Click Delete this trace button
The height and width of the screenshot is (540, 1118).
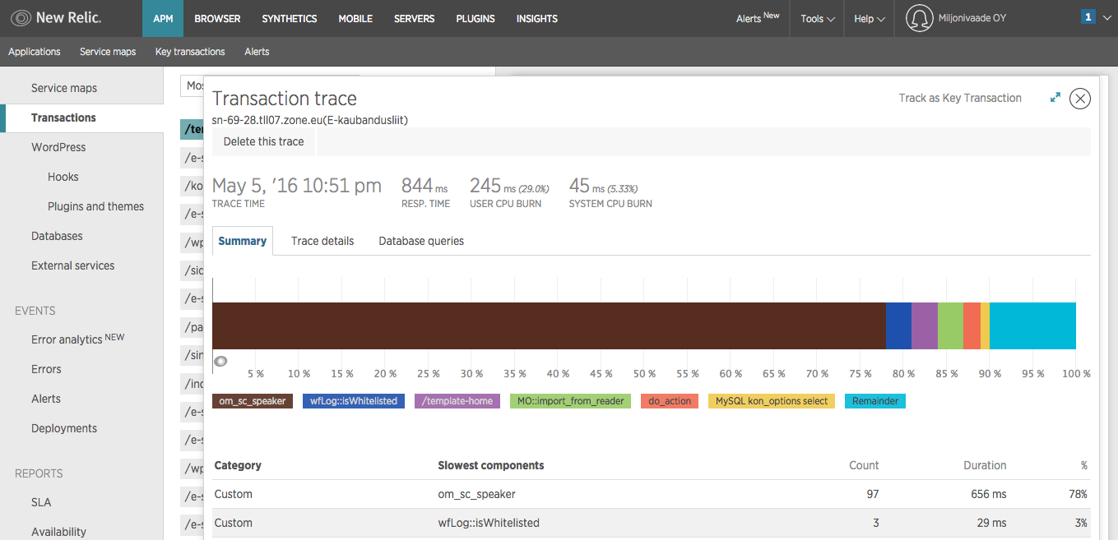click(263, 141)
